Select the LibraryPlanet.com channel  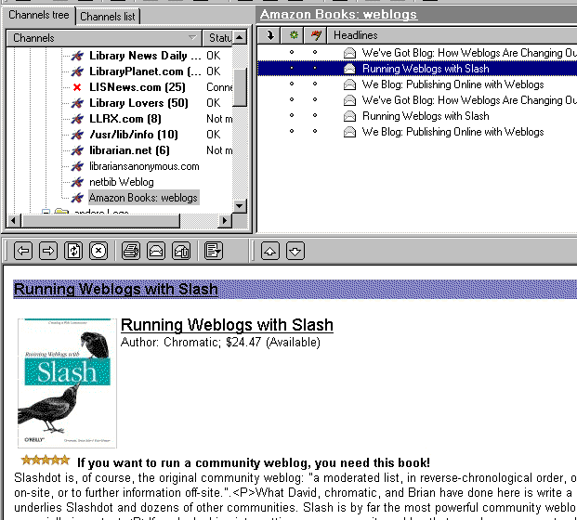(x=145, y=71)
